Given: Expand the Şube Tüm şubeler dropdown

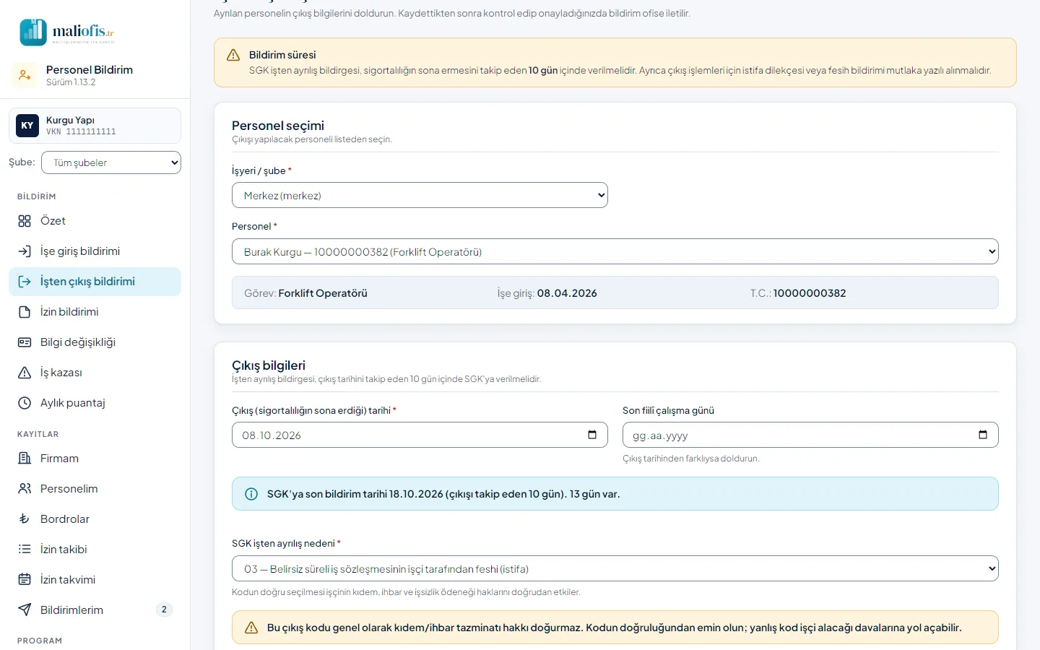Looking at the screenshot, I should pos(111,162).
